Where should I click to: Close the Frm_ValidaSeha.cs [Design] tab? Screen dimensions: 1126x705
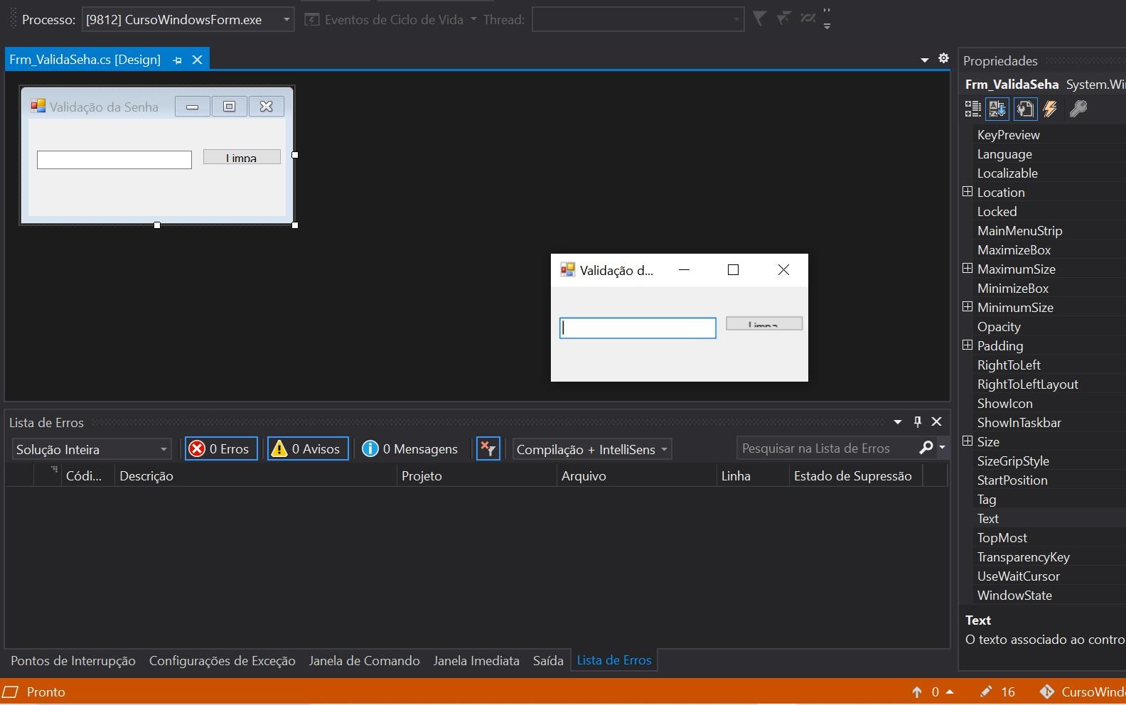click(x=198, y=60)
